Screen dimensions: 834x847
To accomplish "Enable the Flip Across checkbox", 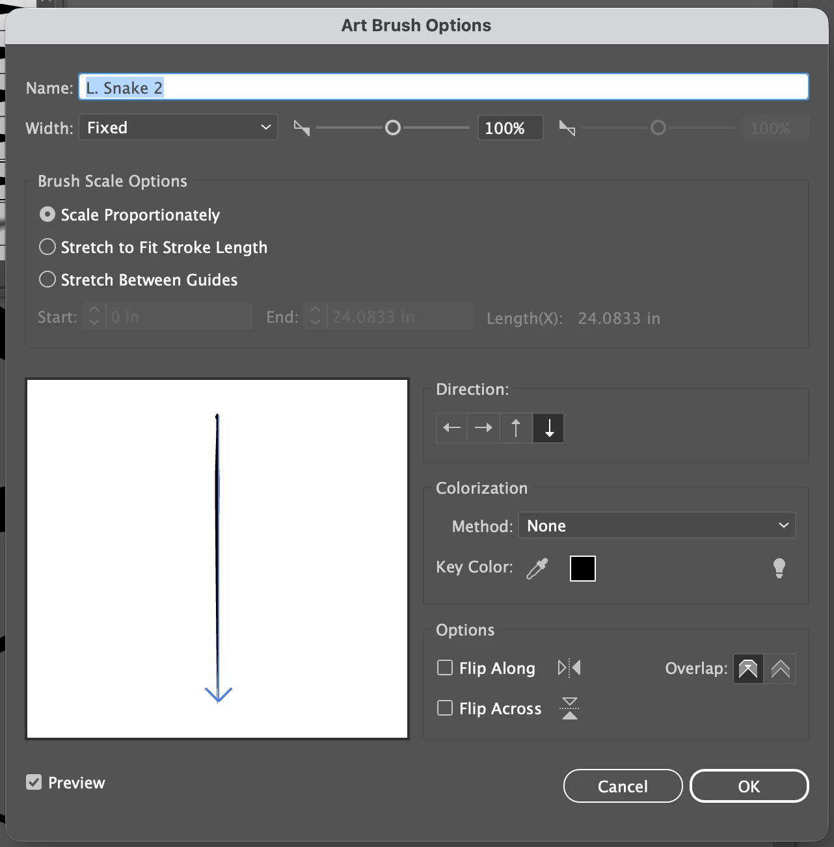I will pos(445,708).
